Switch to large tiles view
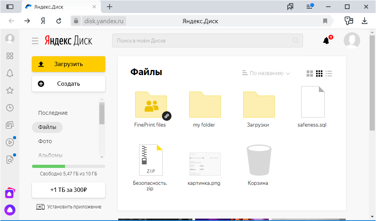The width and height of the screenshot is (376, 221). pos(310,74)
